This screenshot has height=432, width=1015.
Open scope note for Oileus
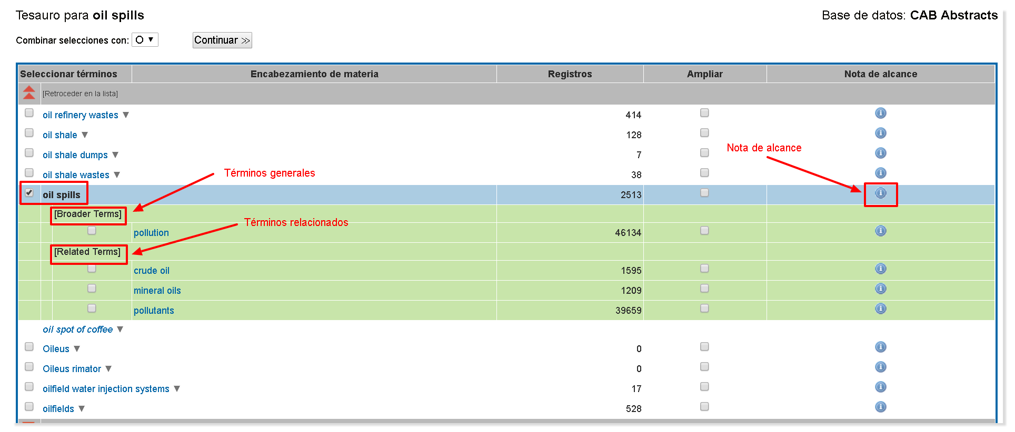coord(880,347)
